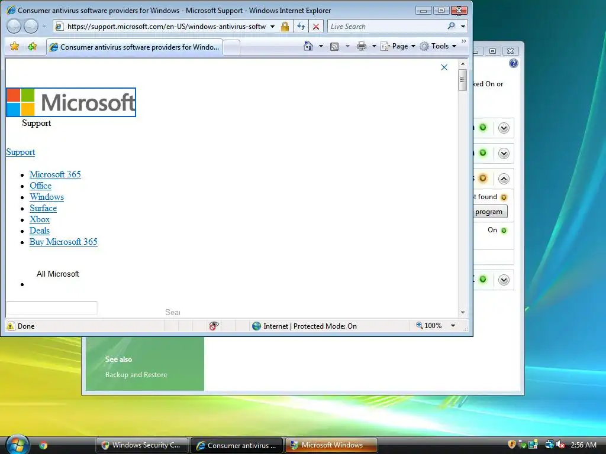Click the All Microsoft menu text

tap(57, 274)
